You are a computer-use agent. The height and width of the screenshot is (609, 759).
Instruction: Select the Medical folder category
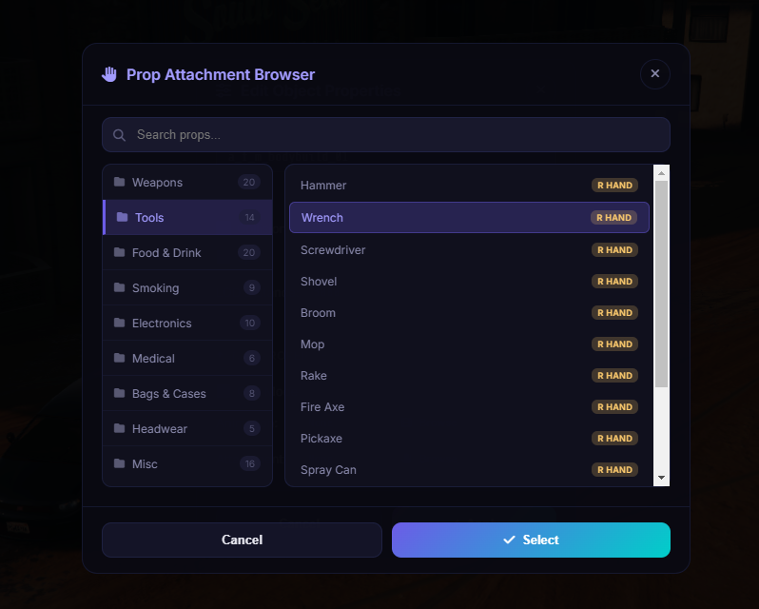[x=187, y=358]
